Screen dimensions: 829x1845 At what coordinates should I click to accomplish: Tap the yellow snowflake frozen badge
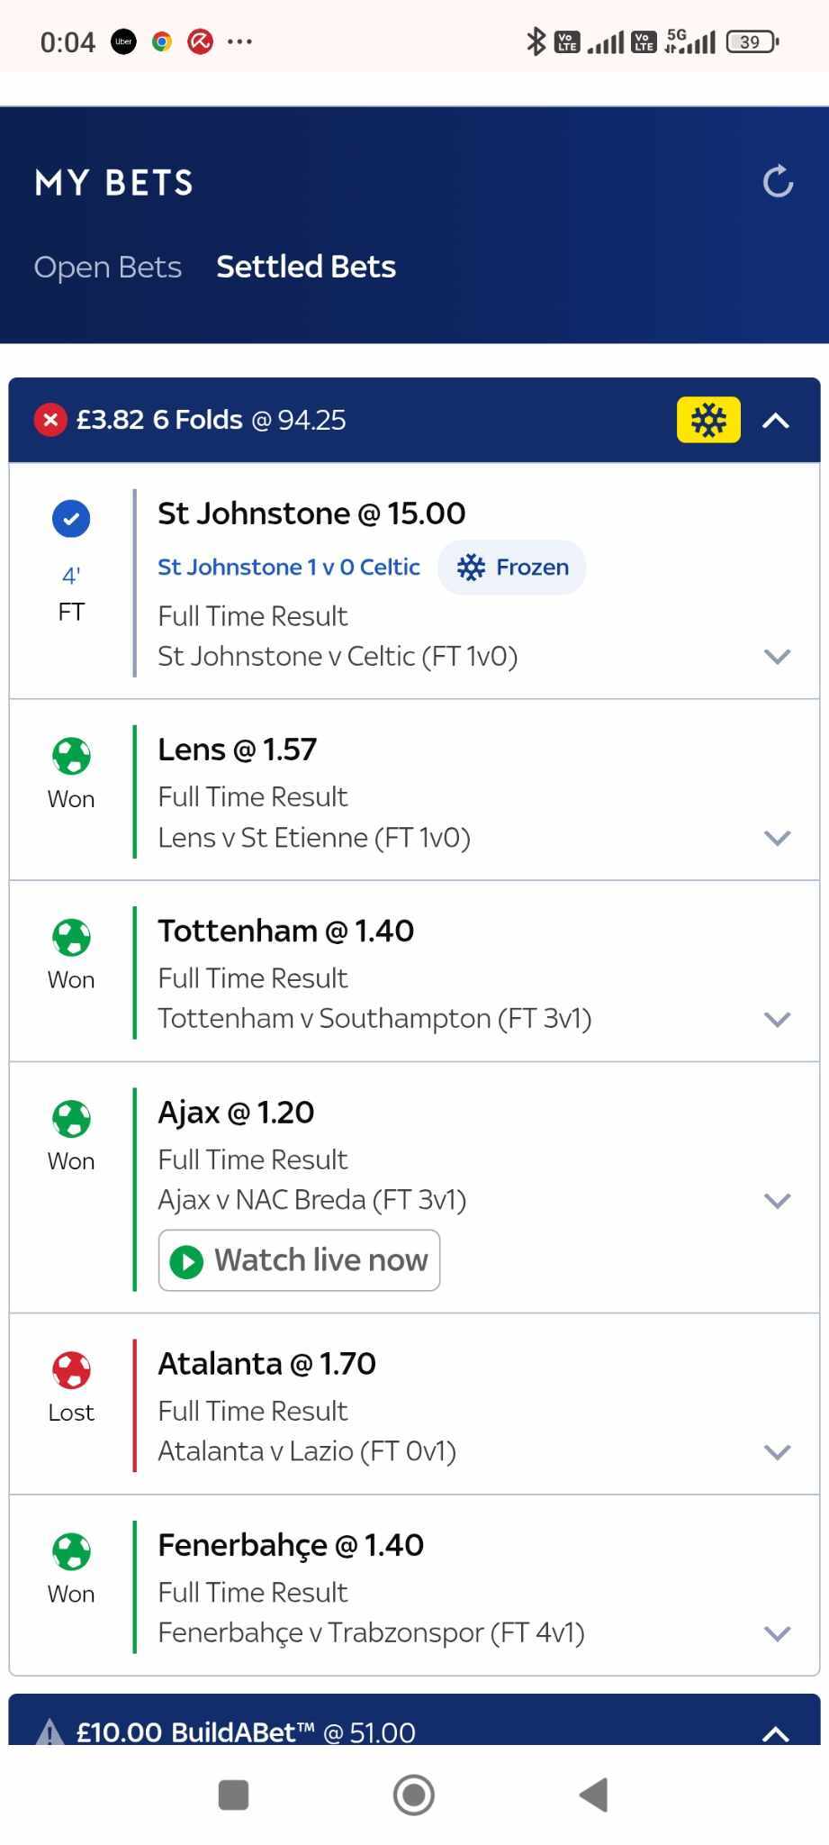[x=708, y=420]
